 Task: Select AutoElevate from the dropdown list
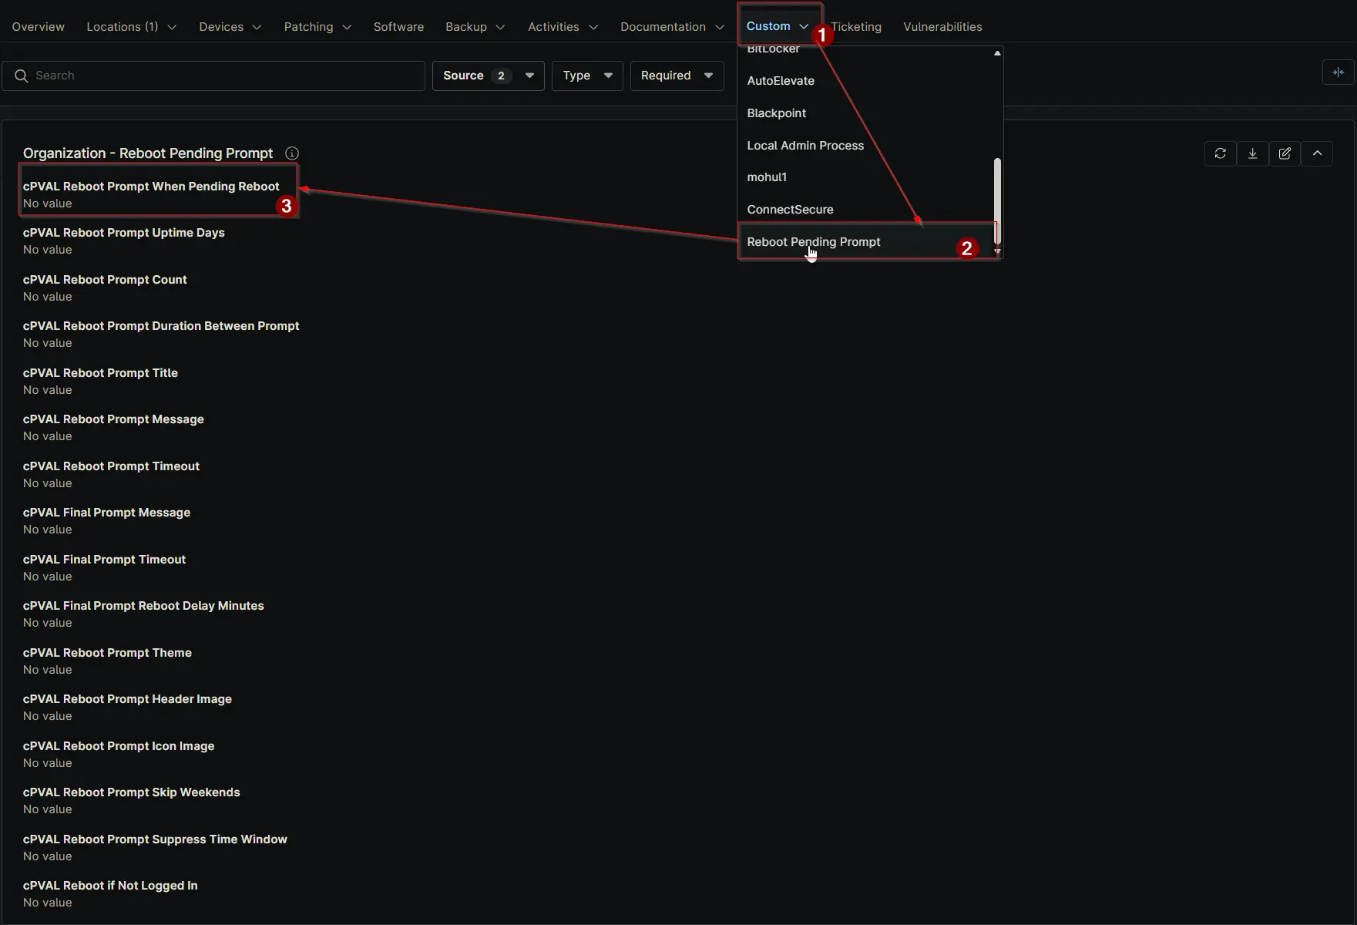click(780, 81)
